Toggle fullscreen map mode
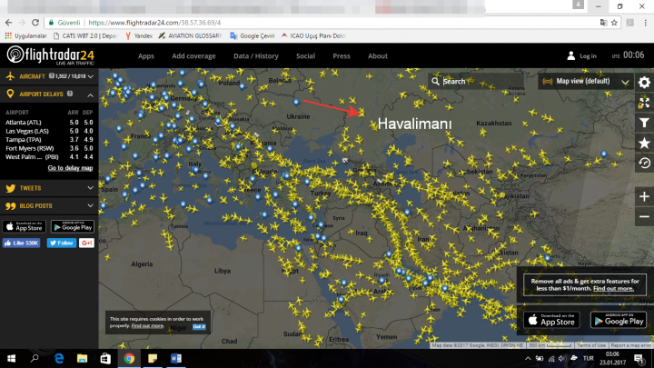 [x=644, y=103]
